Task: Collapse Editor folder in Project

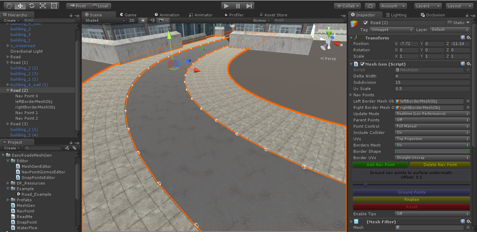Action: click(x=8, y=161)
